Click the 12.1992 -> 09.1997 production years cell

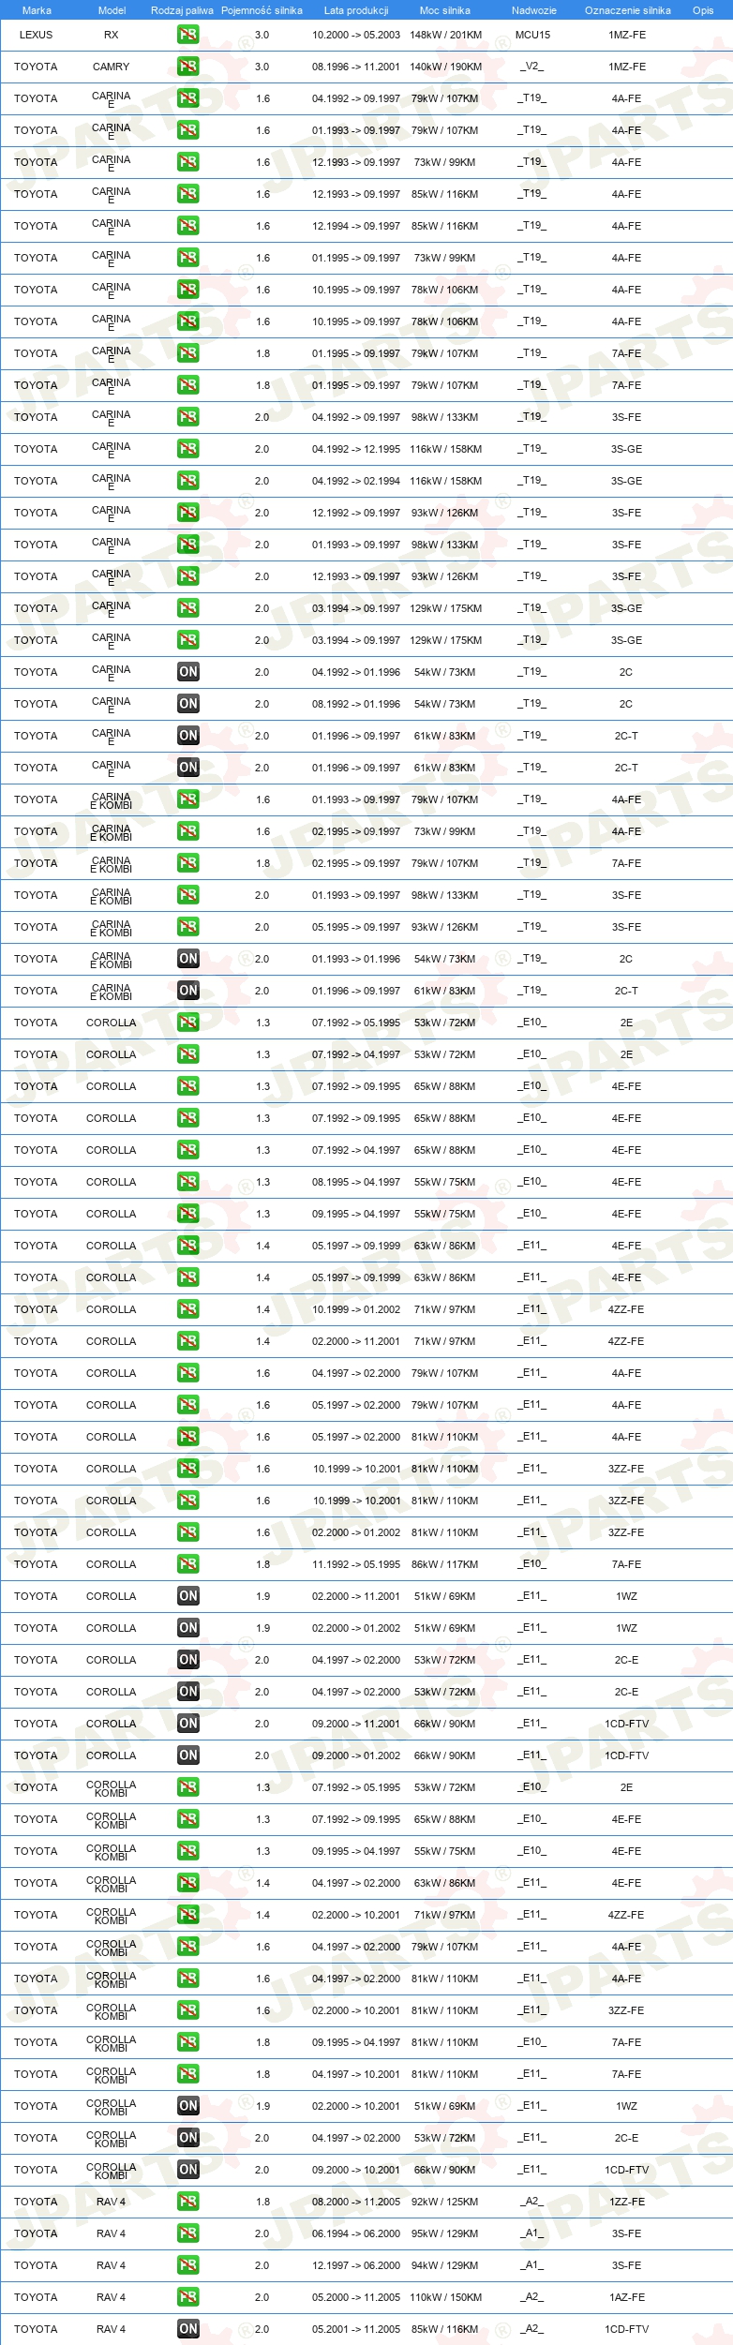[356, 513]
